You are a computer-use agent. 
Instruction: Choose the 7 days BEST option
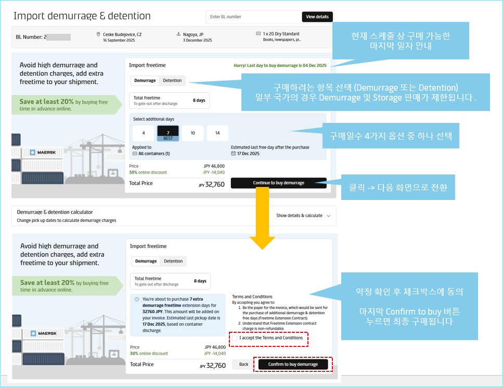click(x=168, y=133)
